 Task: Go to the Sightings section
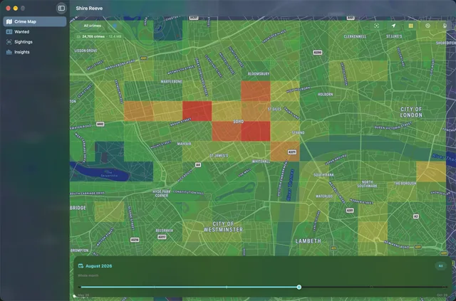click(35, 42)
